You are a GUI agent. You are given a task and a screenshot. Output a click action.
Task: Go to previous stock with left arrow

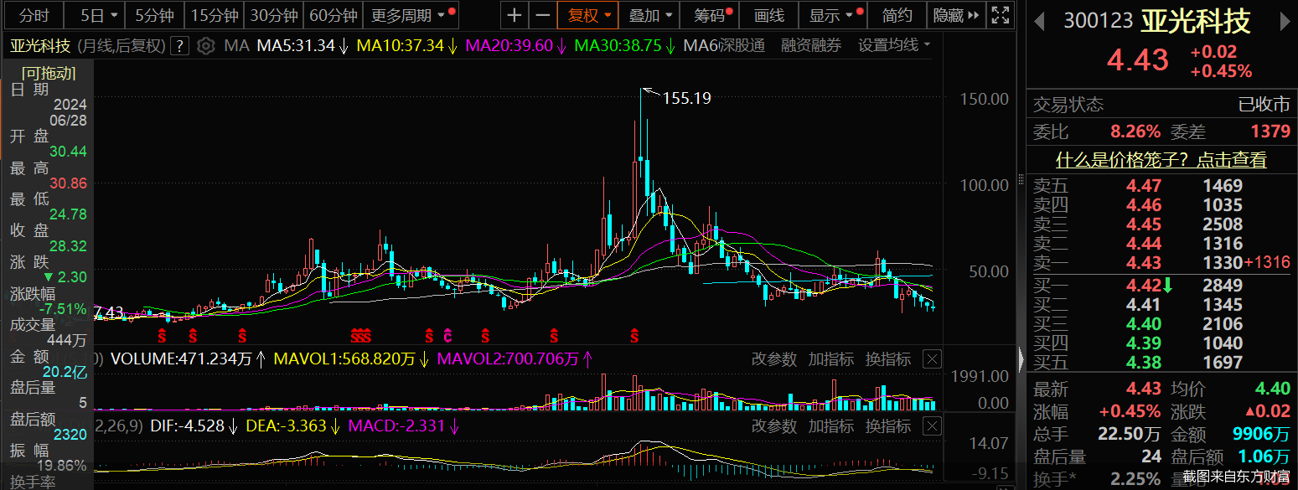click(x=1039, y=22)
